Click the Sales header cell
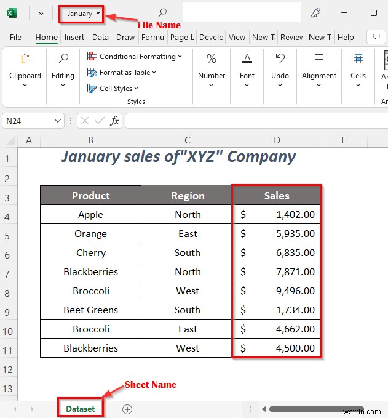 click(x=277, y=196)
